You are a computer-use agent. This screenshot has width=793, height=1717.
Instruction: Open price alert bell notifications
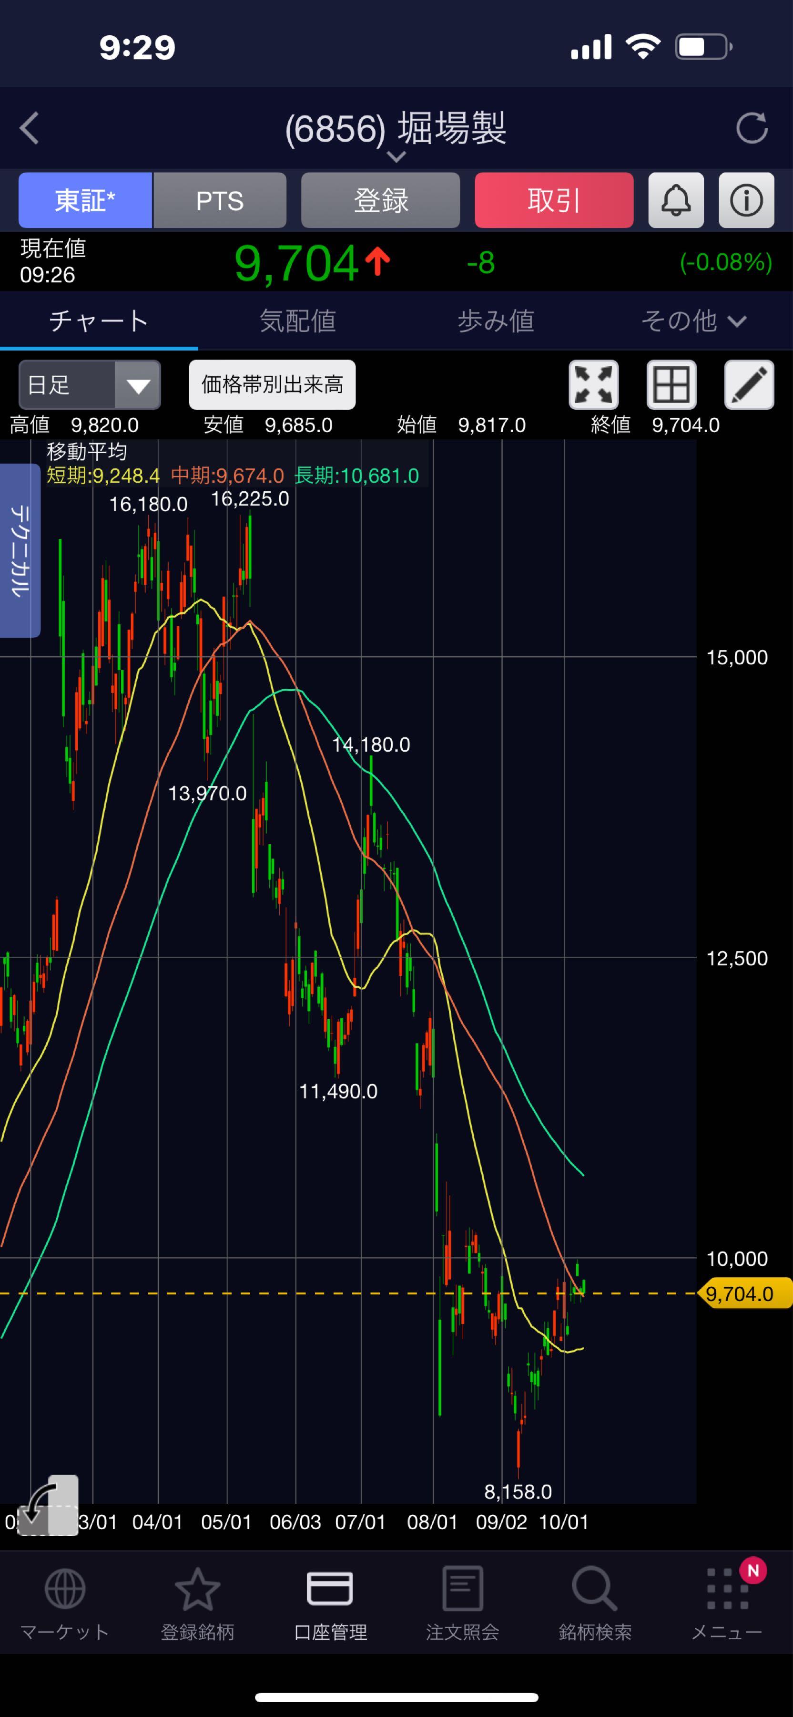point(675,200)
